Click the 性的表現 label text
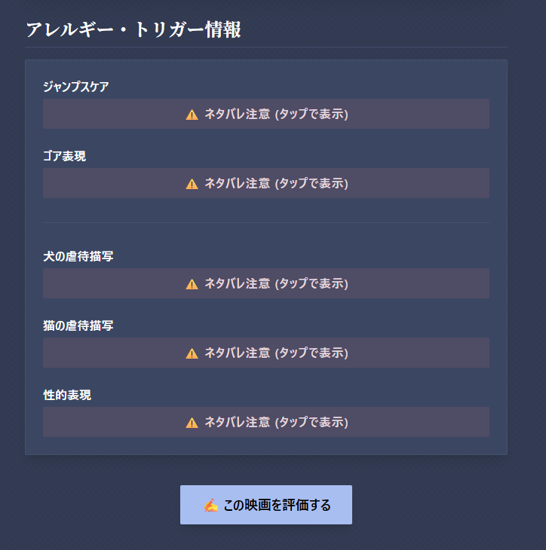 (67, 395)
